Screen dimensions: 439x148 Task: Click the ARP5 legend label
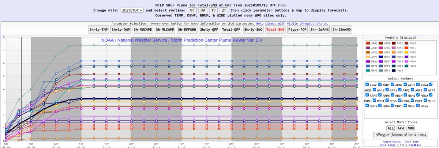(412, 52)
